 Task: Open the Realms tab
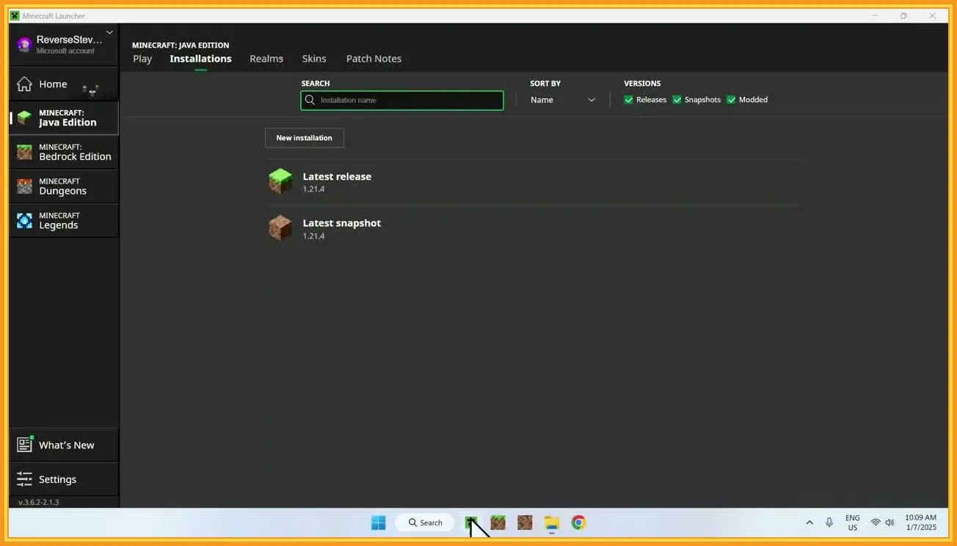(x=266, y=59)
